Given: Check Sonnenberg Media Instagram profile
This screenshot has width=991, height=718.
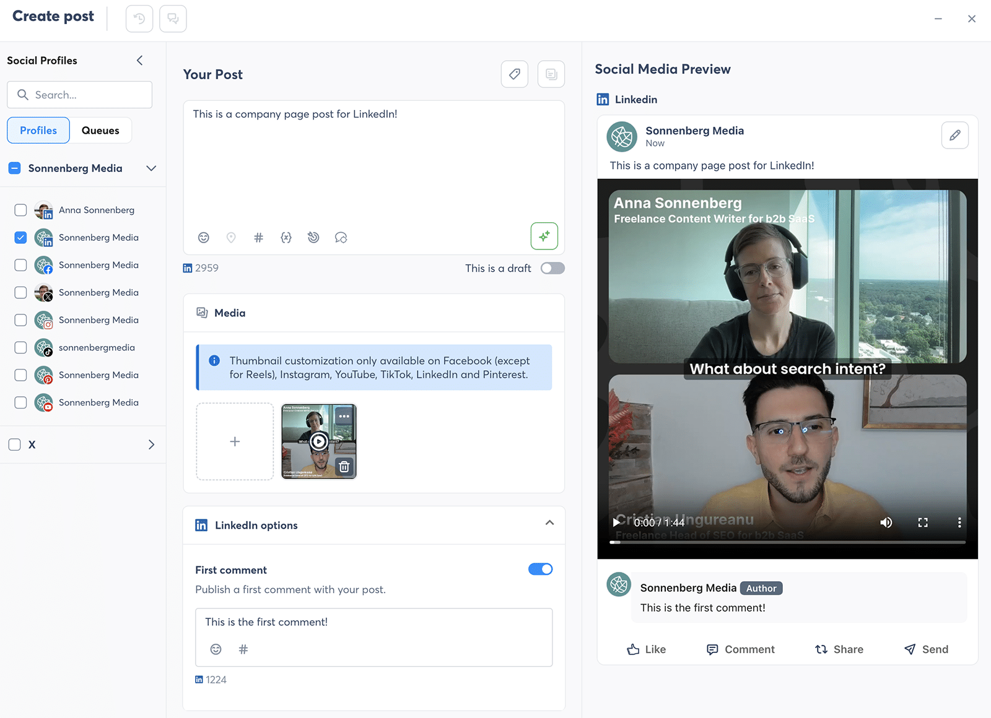Looking at the screenshot, I should point(20,320).
